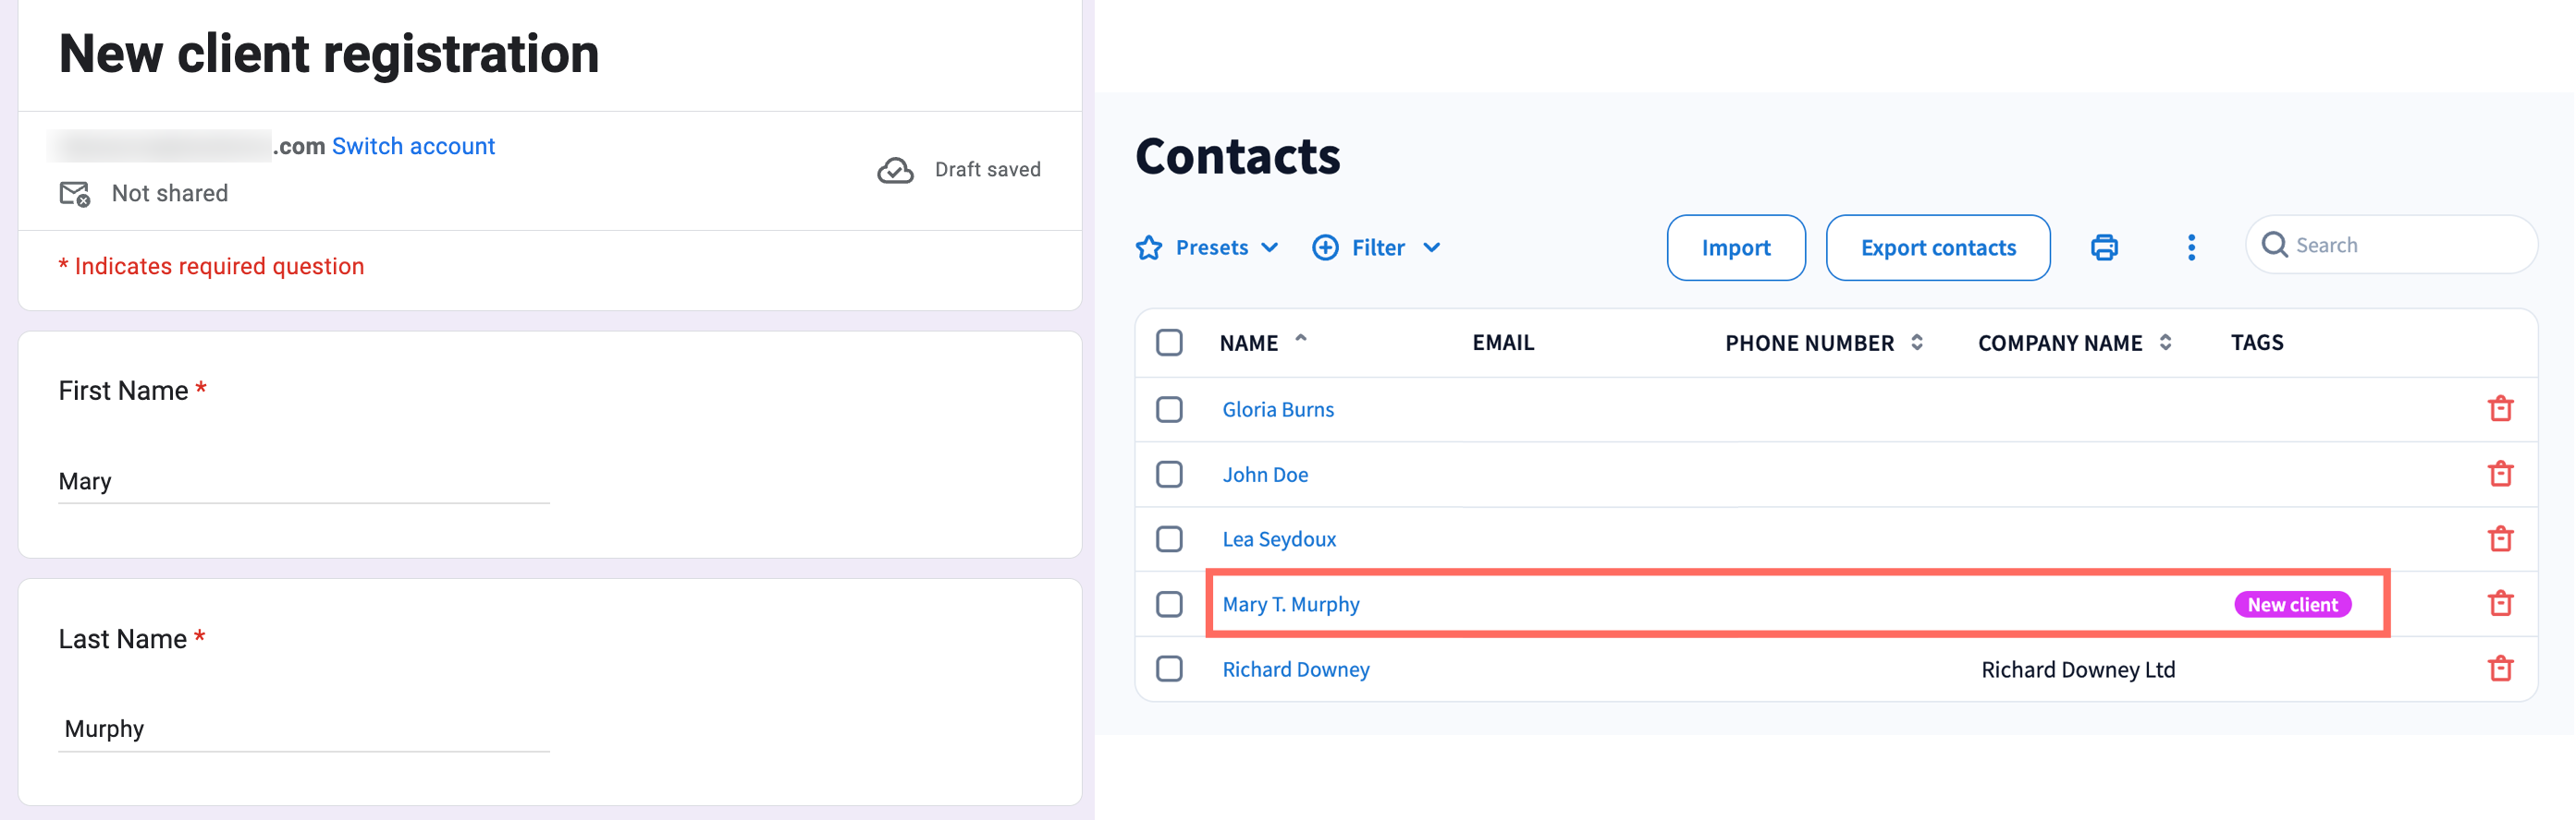Sort contacts by company name

point(2165,343)
